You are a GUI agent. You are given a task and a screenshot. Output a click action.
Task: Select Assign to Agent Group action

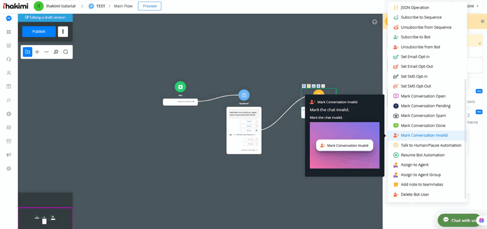point(420,174)
